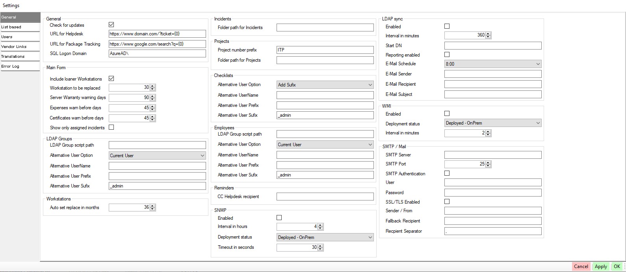626x272 pixels.
Task: Enable Show only assigned incidents
Action: tap(111, 127)
